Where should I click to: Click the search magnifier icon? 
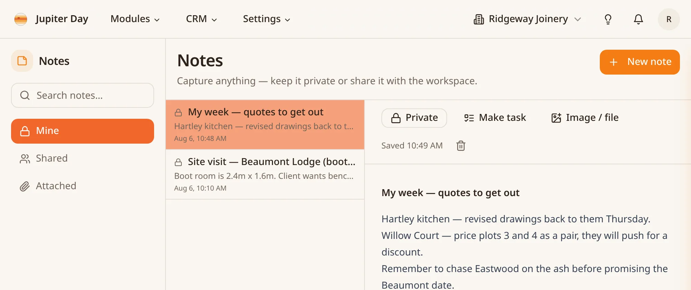point(25,95)
